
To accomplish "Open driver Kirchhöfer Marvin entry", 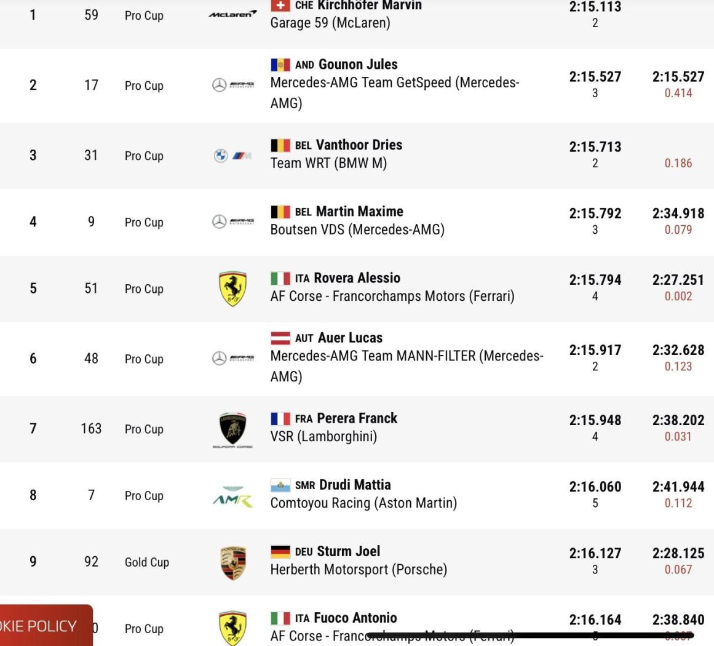I will (x=369, y=6).
